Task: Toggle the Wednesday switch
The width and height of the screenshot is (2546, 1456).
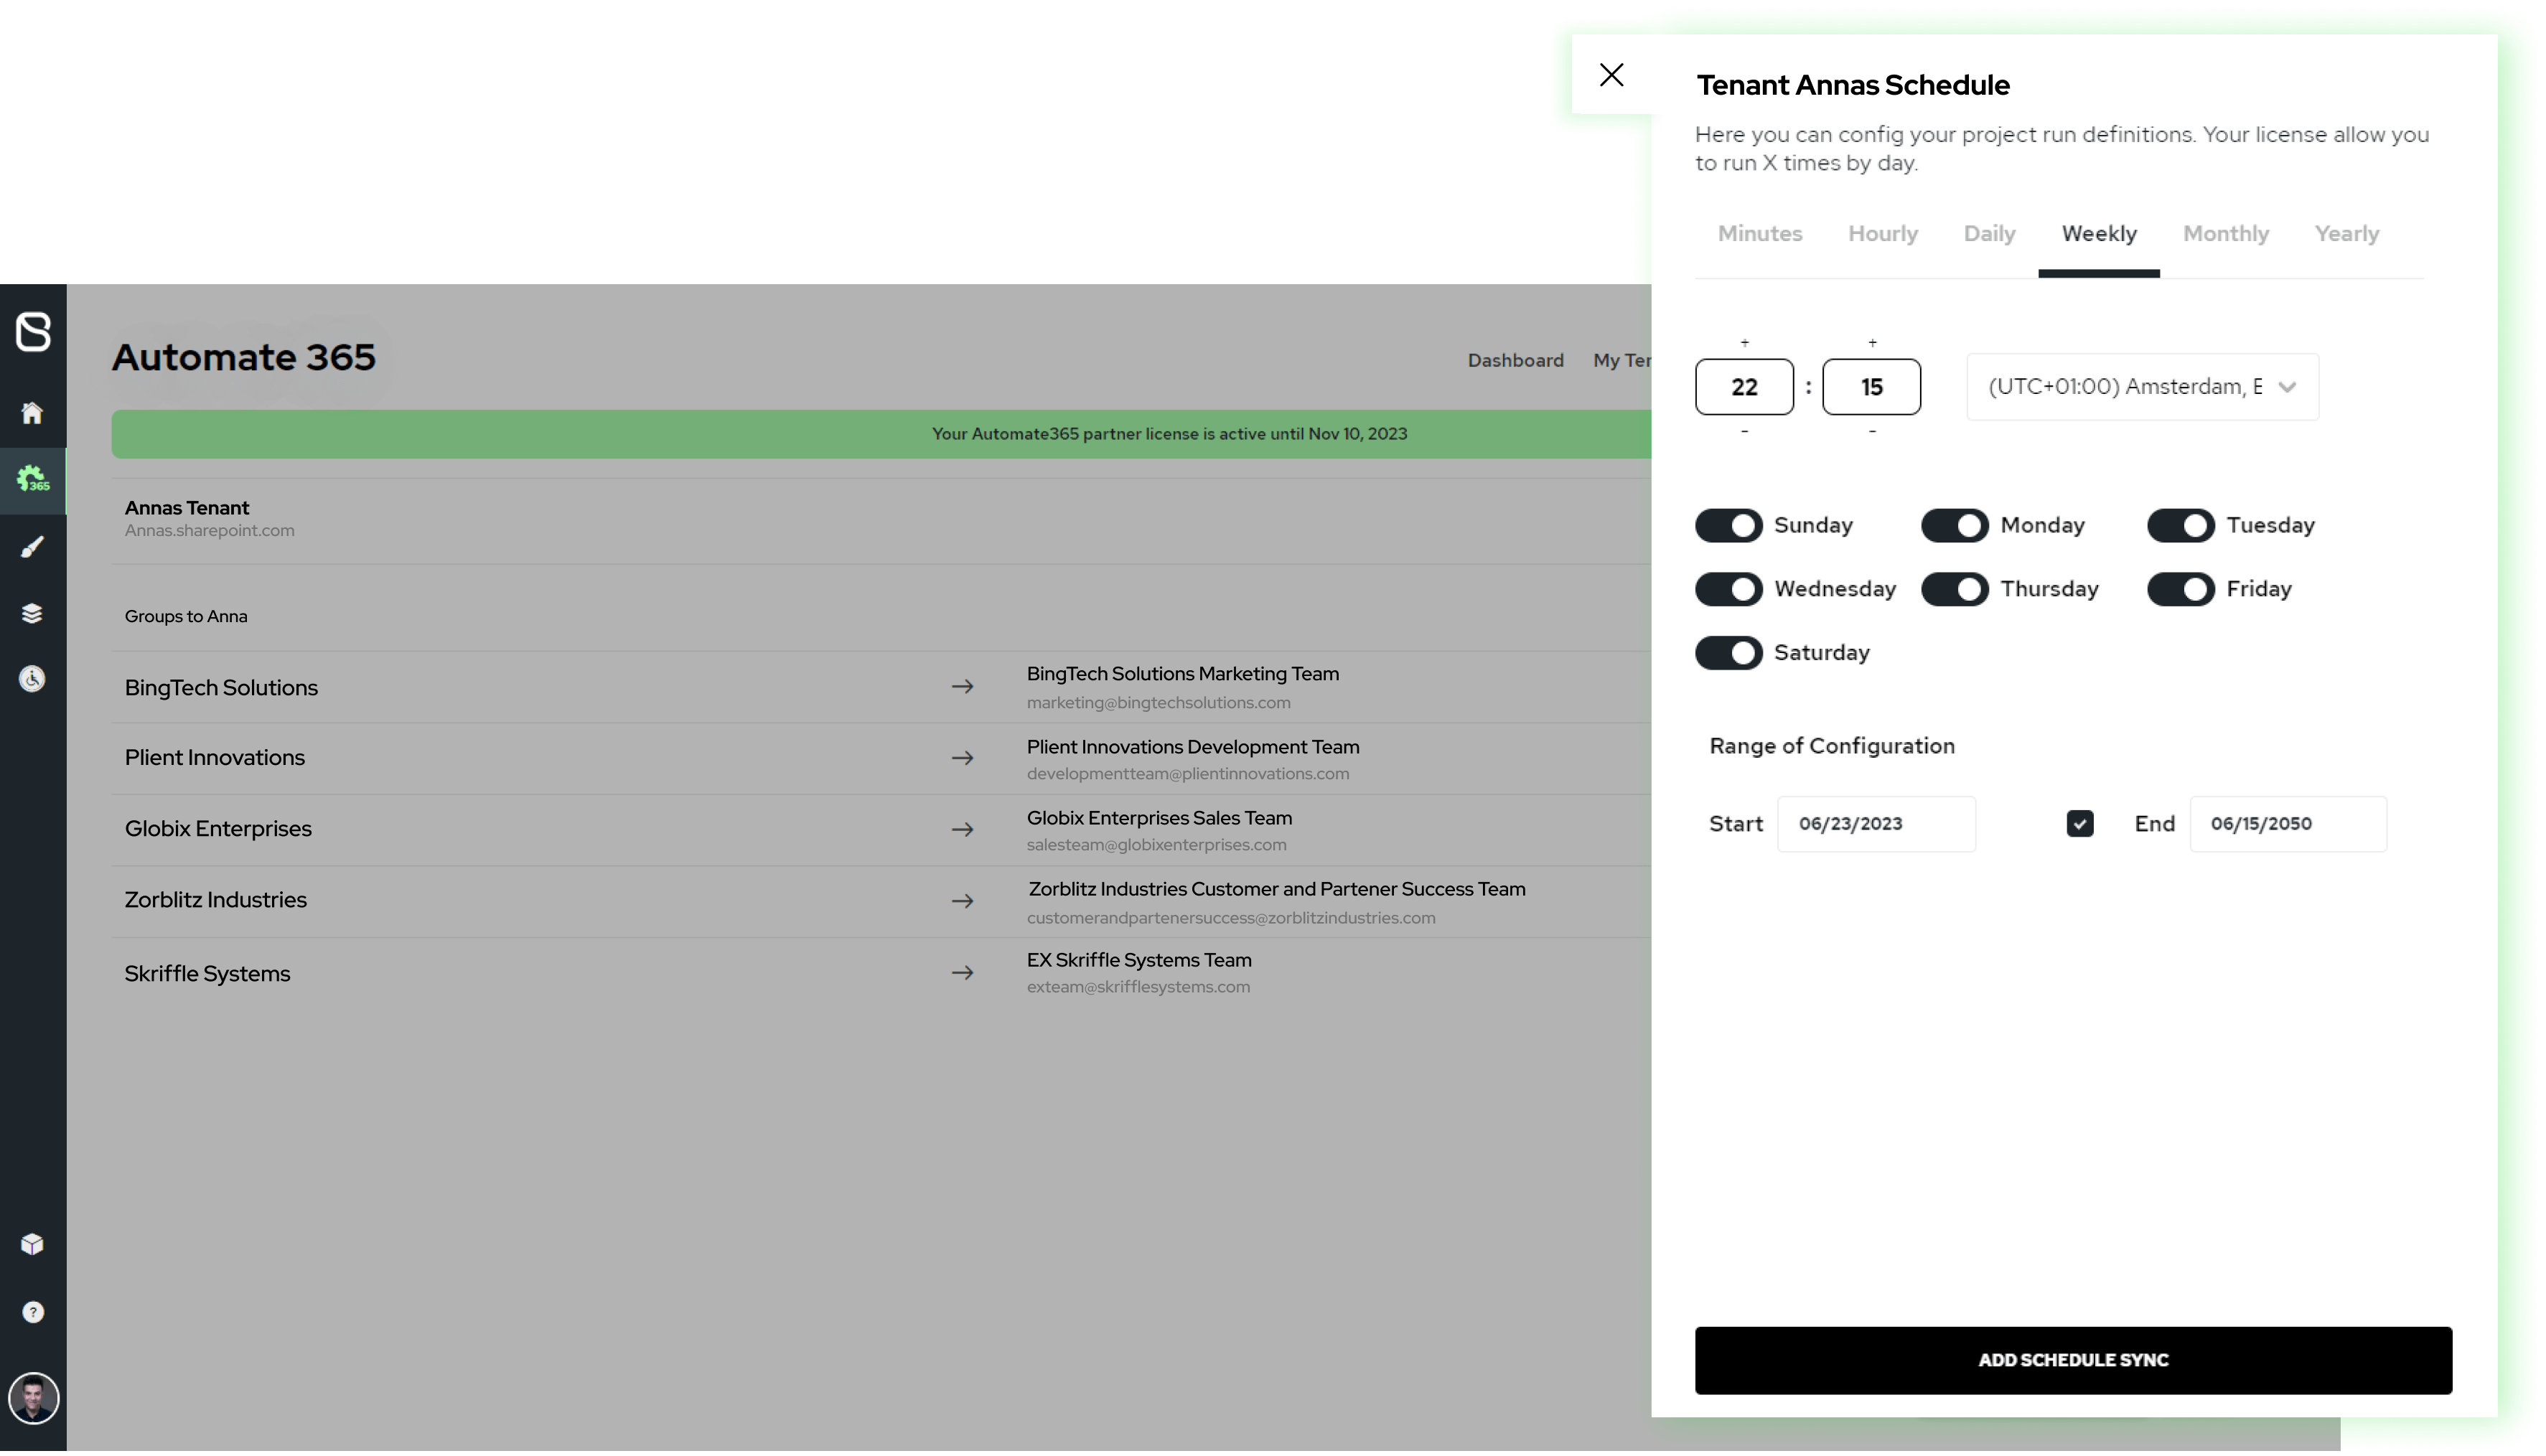Action: 1730,590
